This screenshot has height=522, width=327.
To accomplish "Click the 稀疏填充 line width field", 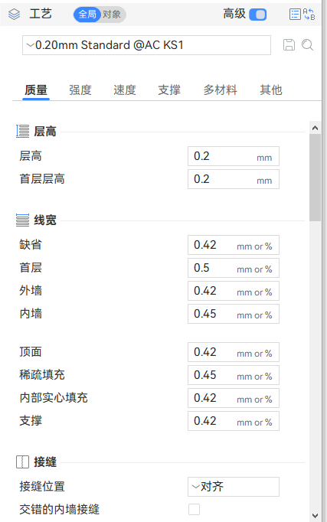I will (x=234, y=375).
